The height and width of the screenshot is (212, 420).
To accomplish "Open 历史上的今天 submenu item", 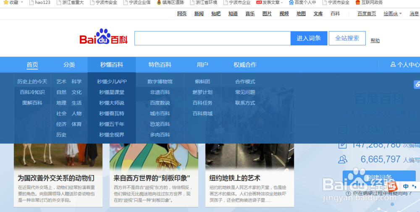I will [x=32, y=81].
